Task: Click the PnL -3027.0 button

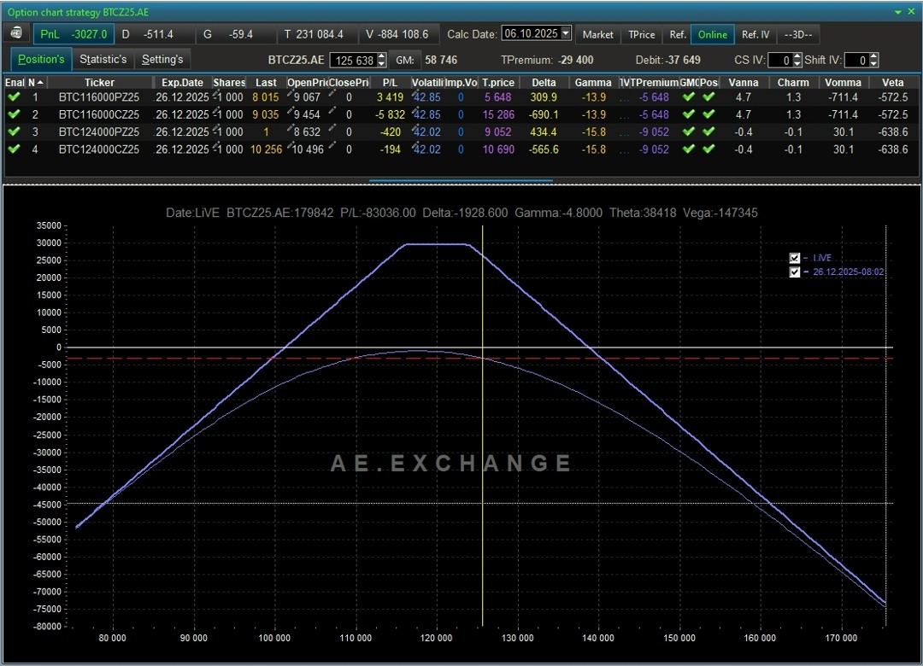Action: 73,34
